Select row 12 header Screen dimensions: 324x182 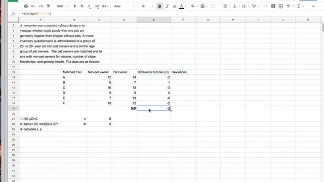[14, 72]
